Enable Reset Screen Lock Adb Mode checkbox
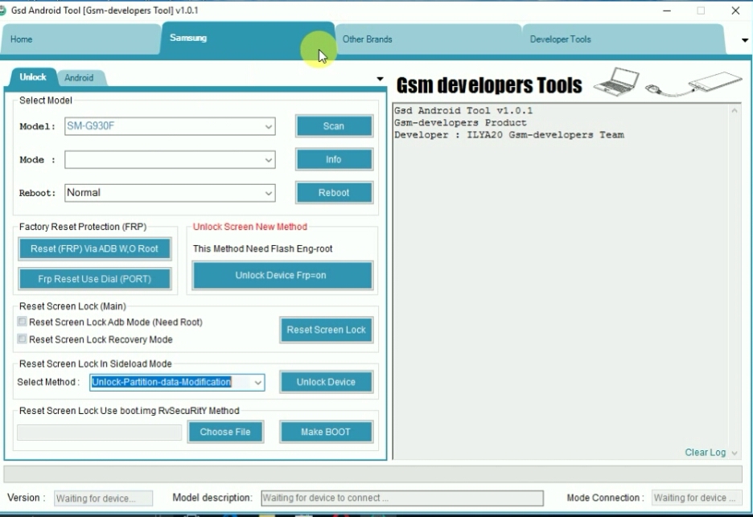This screenshot has width=753, height=517. pos(22,322)
